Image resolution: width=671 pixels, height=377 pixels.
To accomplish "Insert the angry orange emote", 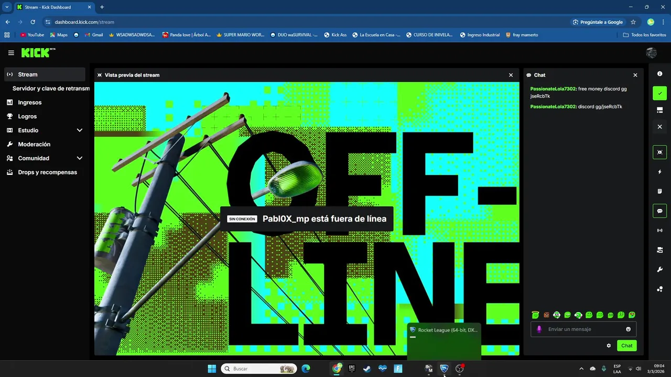I will 546,315.
